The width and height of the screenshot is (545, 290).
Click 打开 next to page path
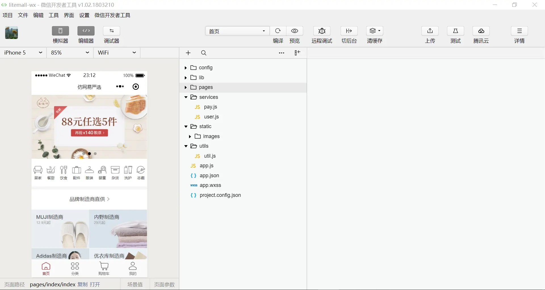(x=95, y=284)
